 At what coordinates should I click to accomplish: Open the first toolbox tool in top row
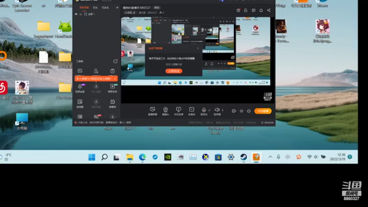tap(80, 71)
